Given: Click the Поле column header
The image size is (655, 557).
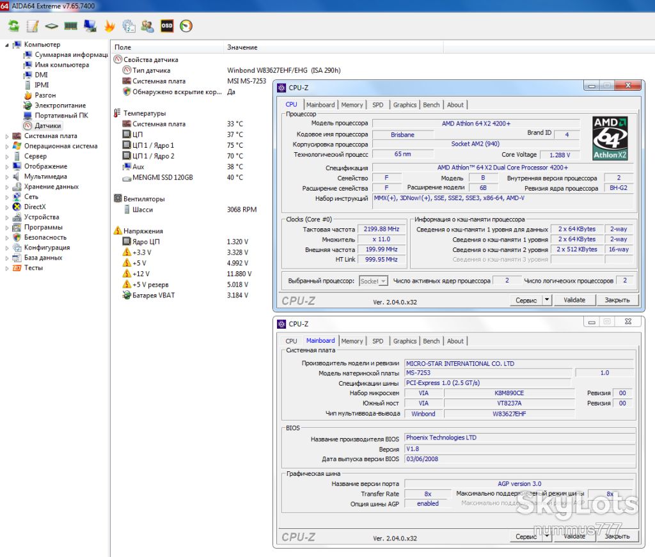Looking at the screenshot, I should 167,47.
